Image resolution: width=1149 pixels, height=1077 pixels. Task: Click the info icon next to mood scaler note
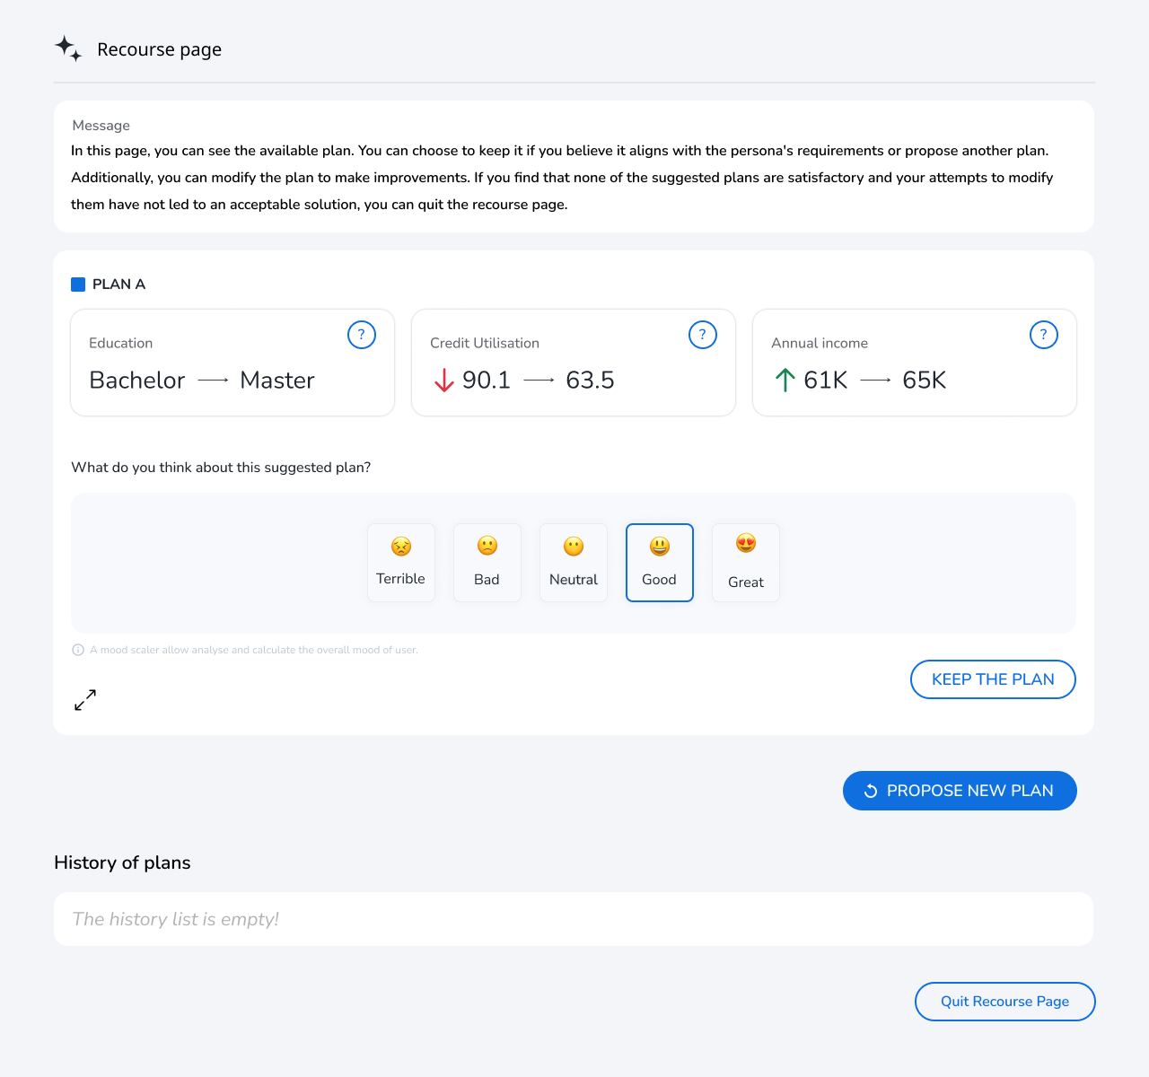tap(78, 650)
